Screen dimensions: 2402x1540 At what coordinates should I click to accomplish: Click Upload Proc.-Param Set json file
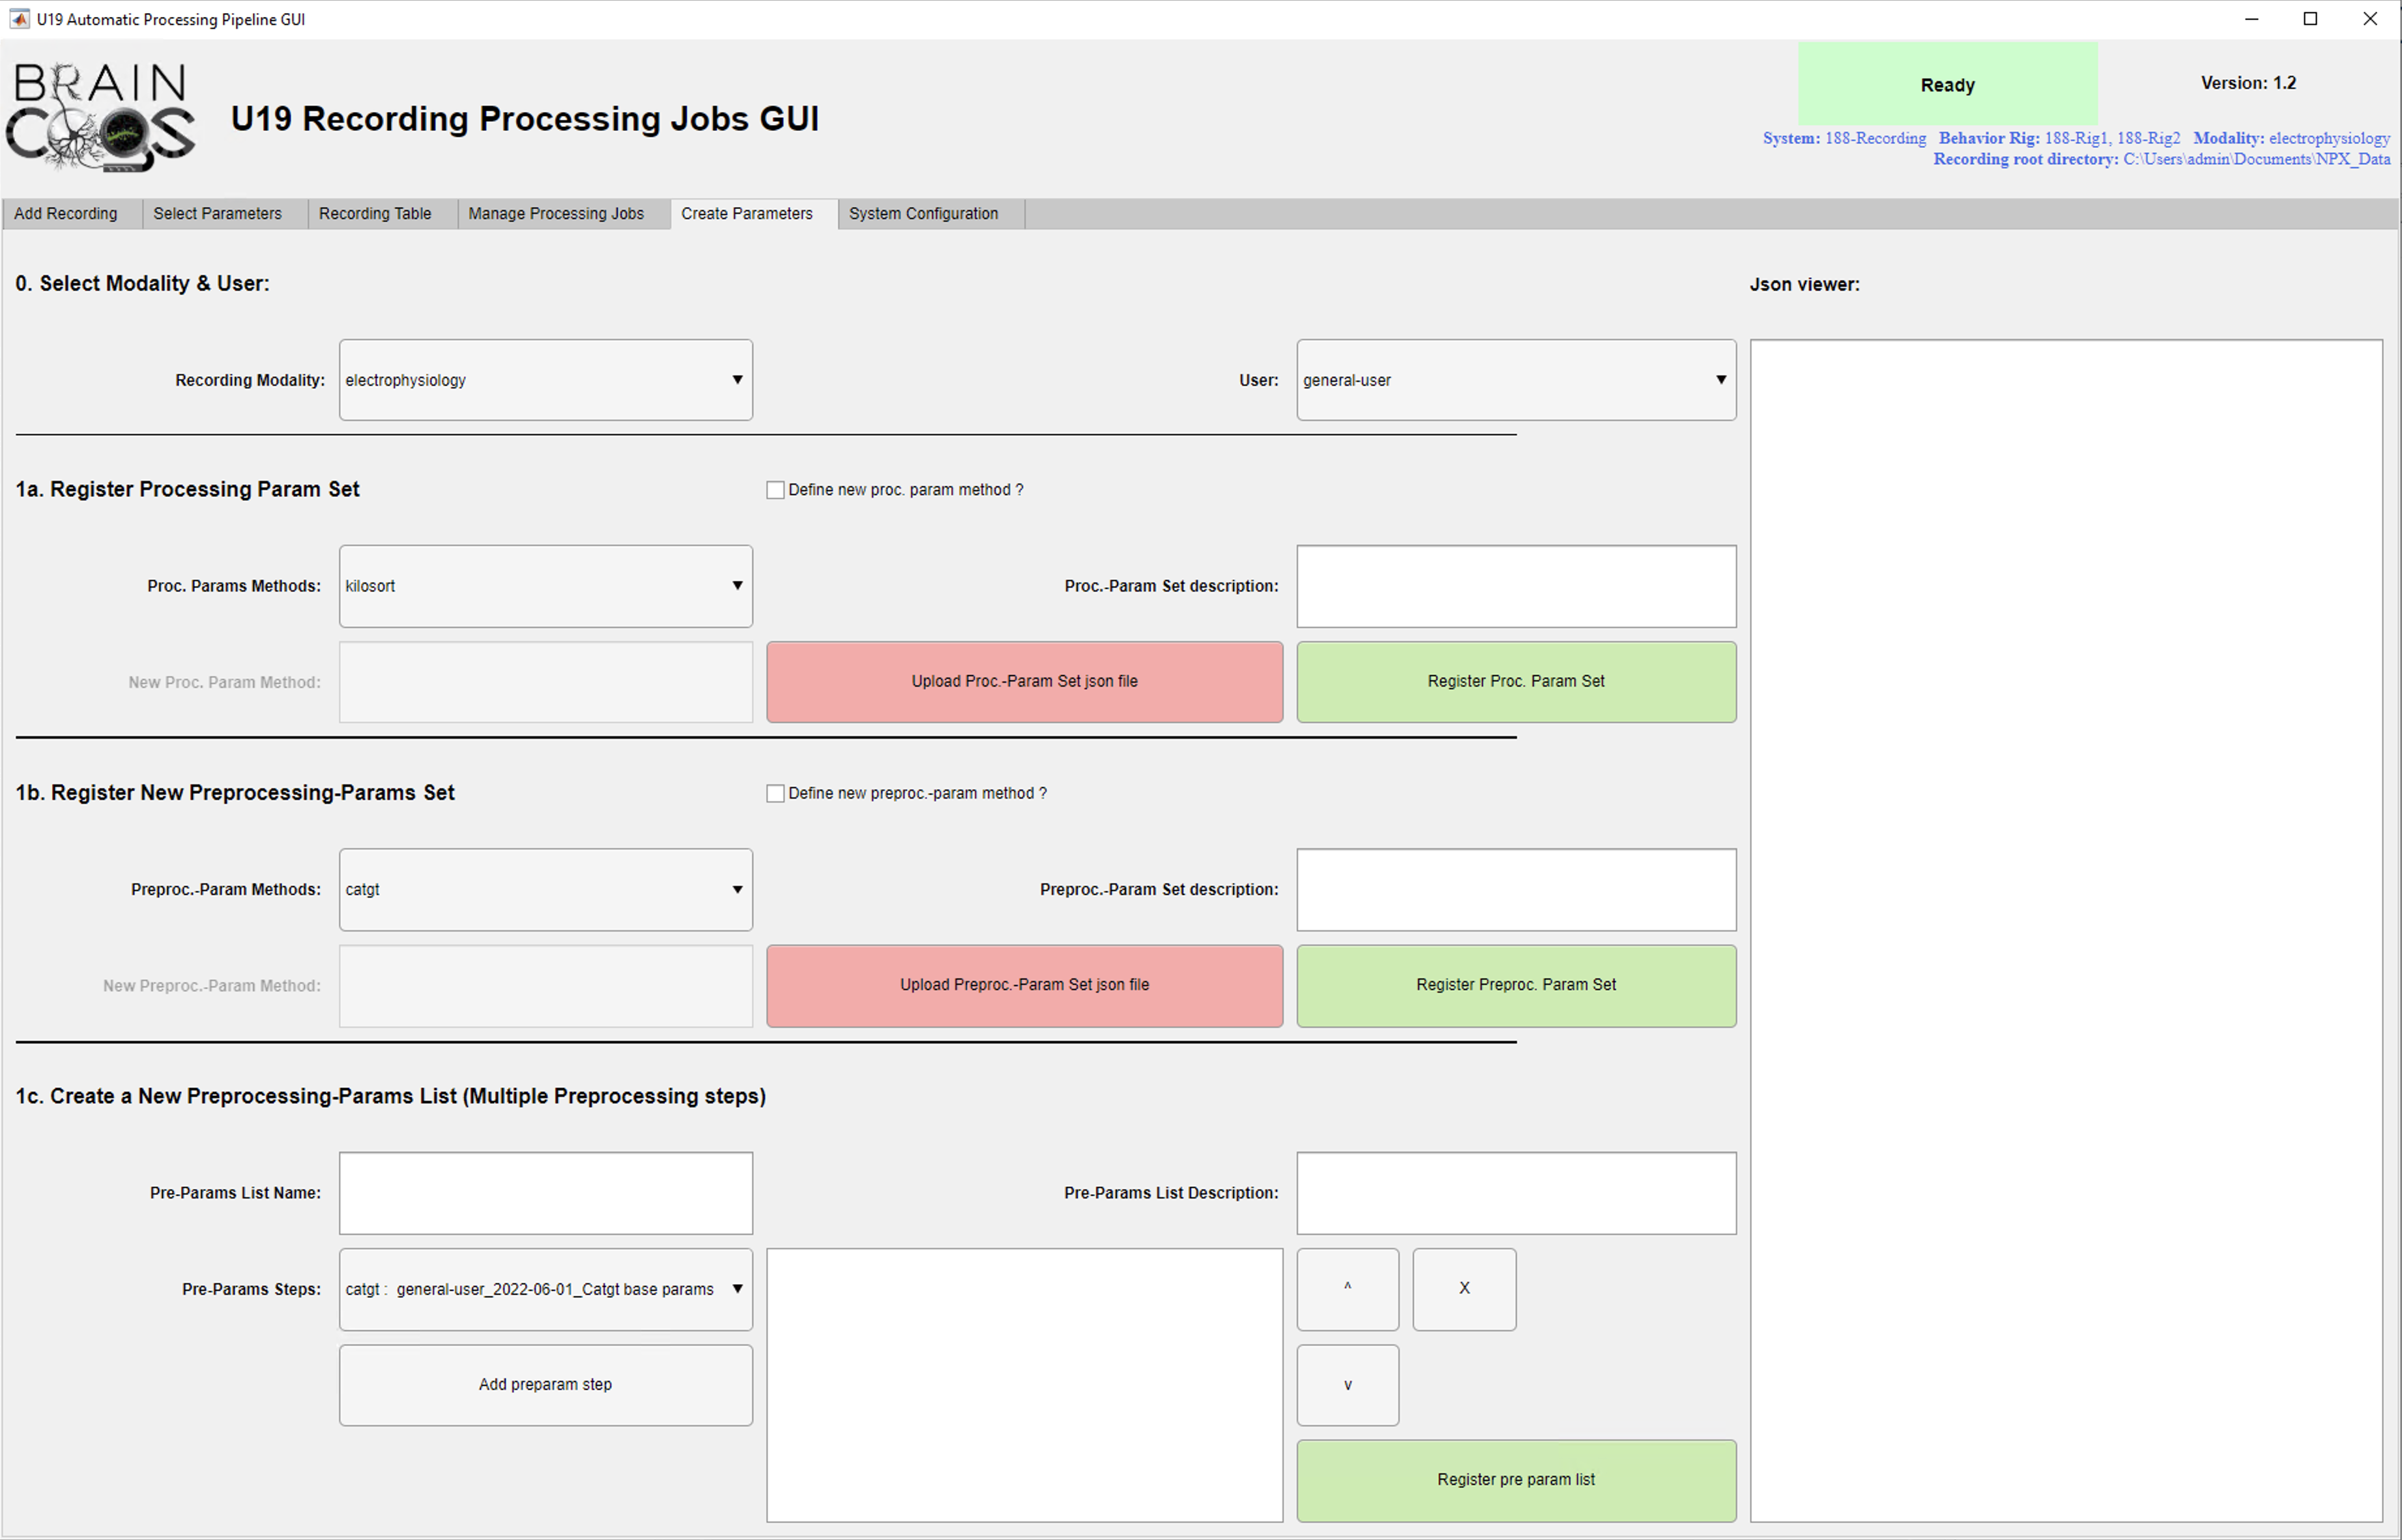point(1024,682)
